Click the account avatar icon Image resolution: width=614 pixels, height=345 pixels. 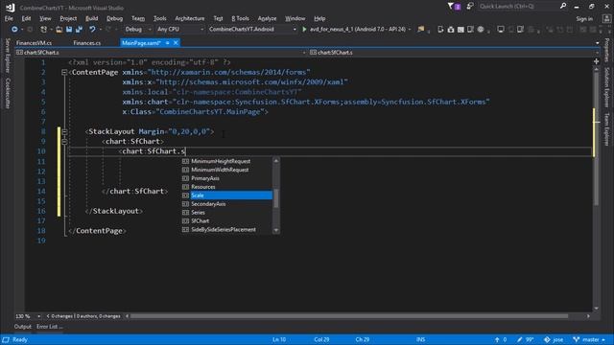[x=606, y=18]
